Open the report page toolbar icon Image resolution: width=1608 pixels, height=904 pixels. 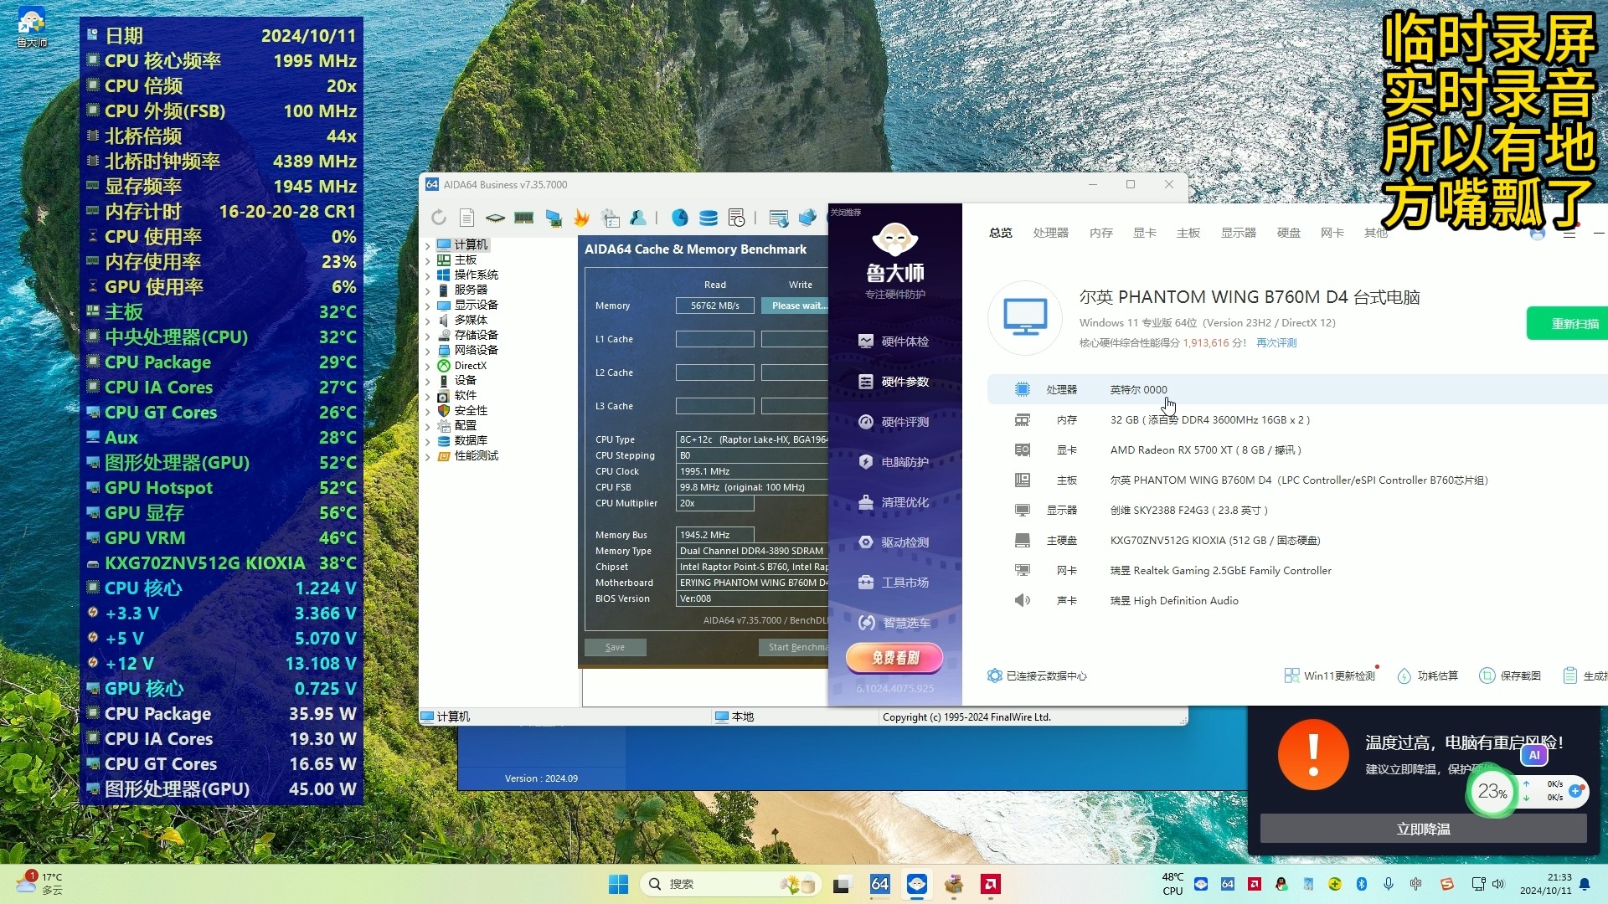click(x=467, y=218)
